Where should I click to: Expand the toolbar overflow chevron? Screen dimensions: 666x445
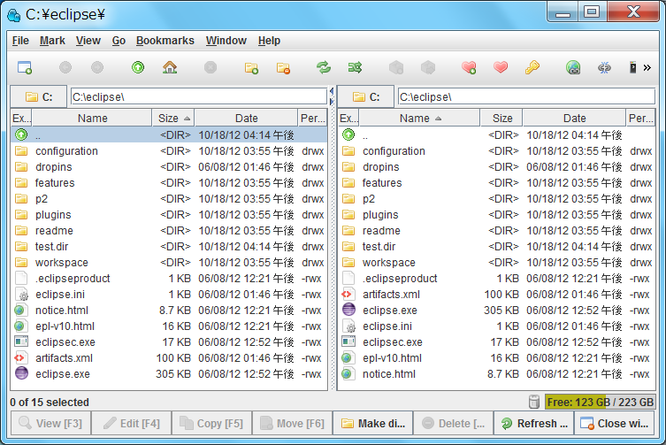tap(647, 67)
